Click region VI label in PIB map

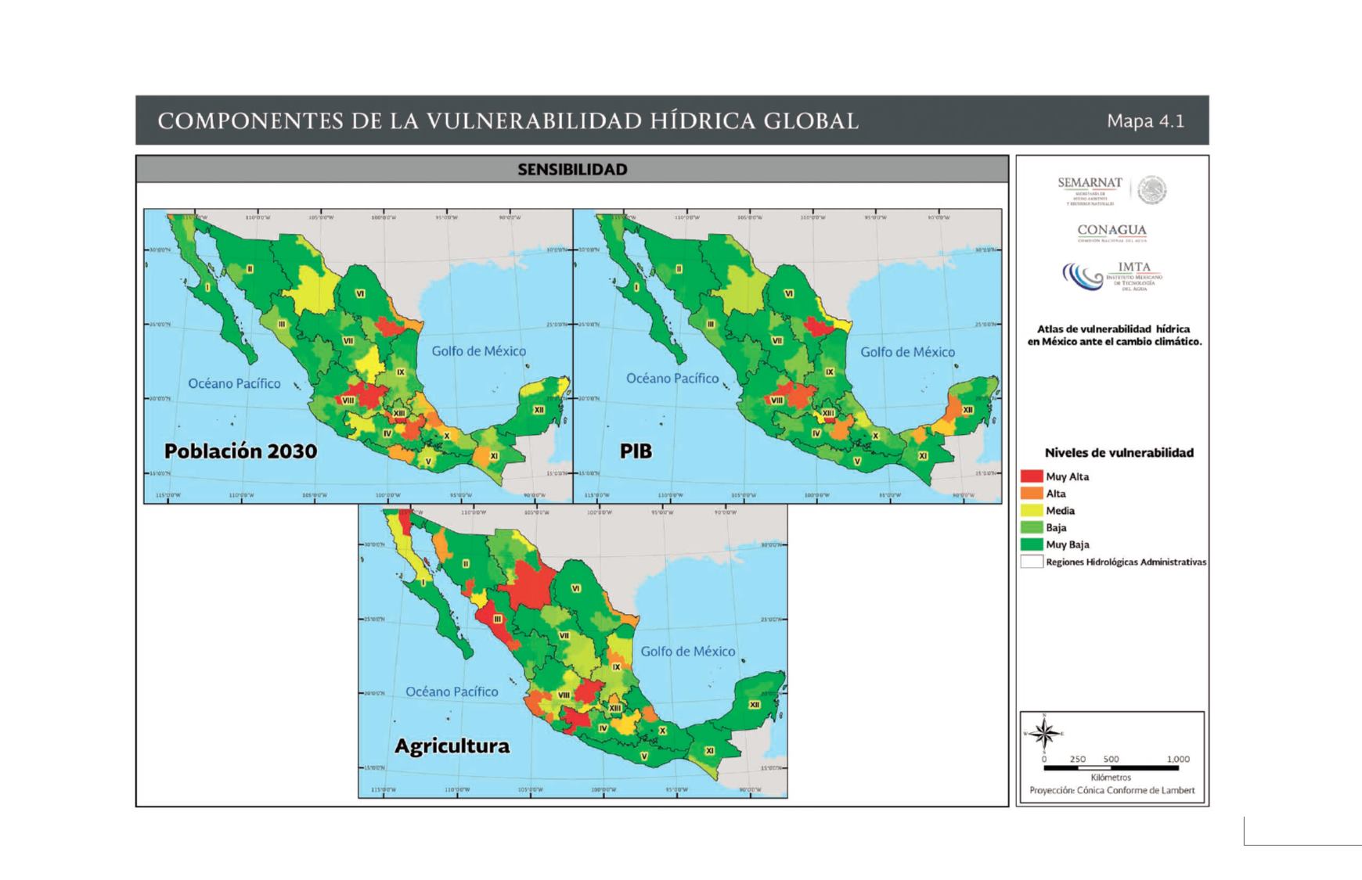tap(789, 293)
